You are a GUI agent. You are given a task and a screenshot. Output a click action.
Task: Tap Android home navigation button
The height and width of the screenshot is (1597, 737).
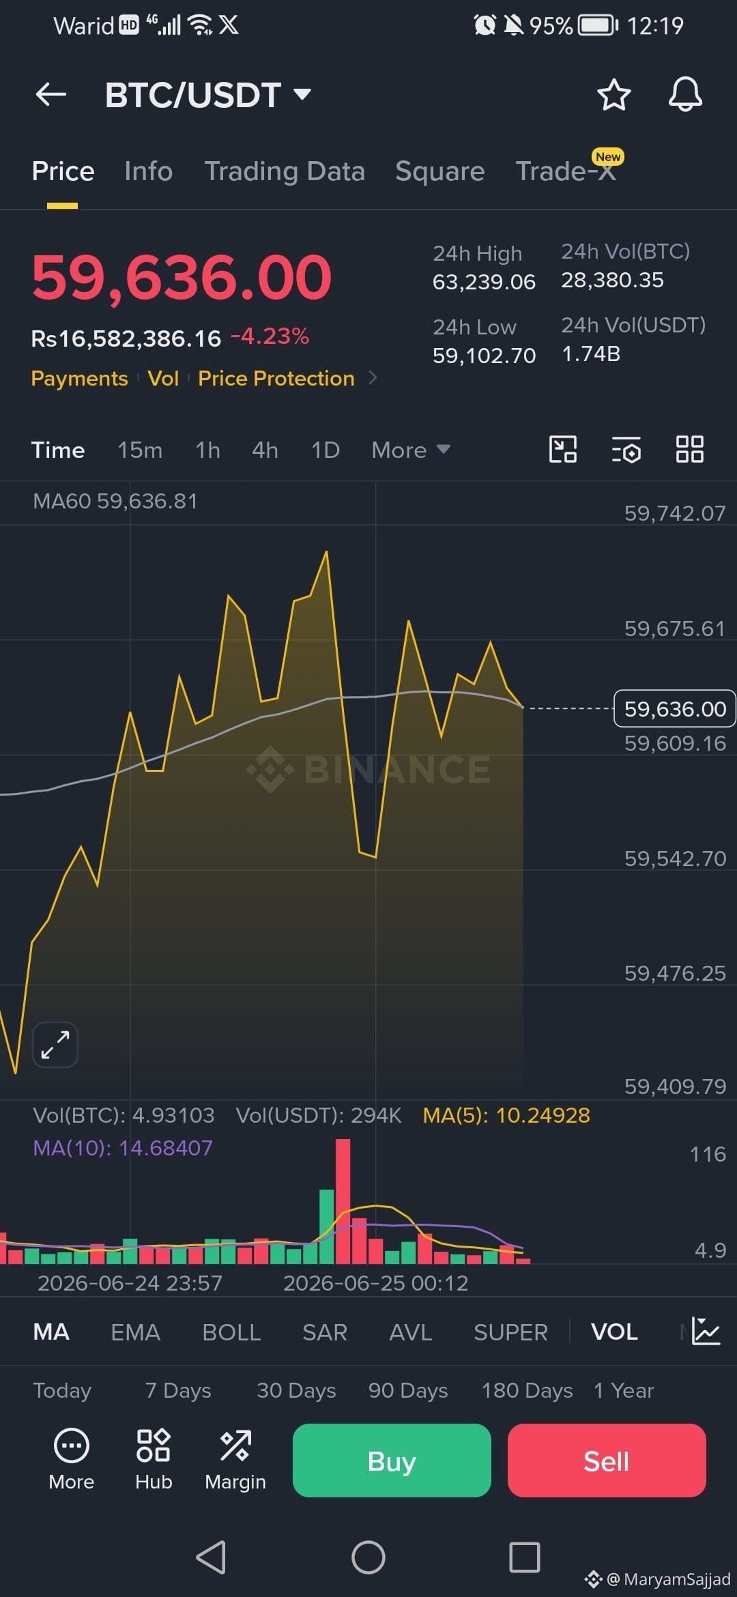[369, 1557]
